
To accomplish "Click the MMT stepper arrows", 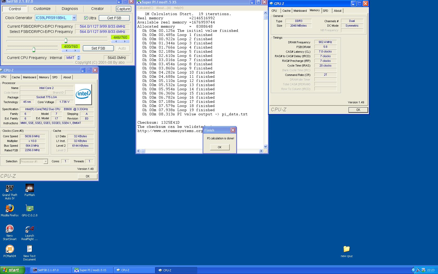I will pyautogui.click(x=78, y=58).
